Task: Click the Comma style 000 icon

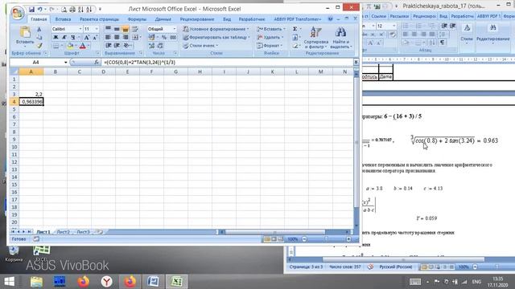Action: tap(173, 38)
